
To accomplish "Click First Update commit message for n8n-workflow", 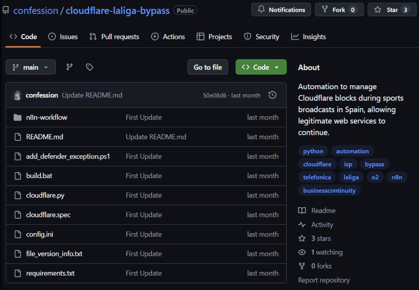I will coord(144,117).
